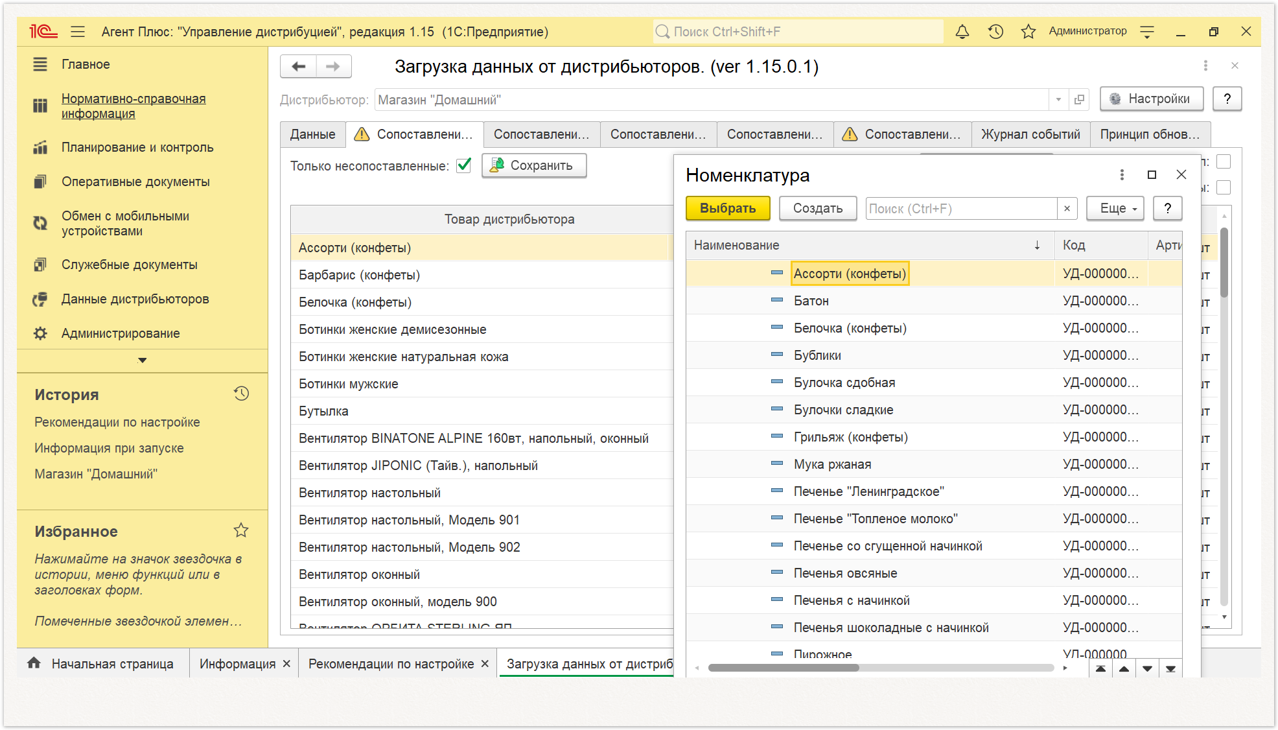This screenshot has width=1278, height=730.
Task: Clear the Номенклатура search field with X
Action: coord(1067,208)
